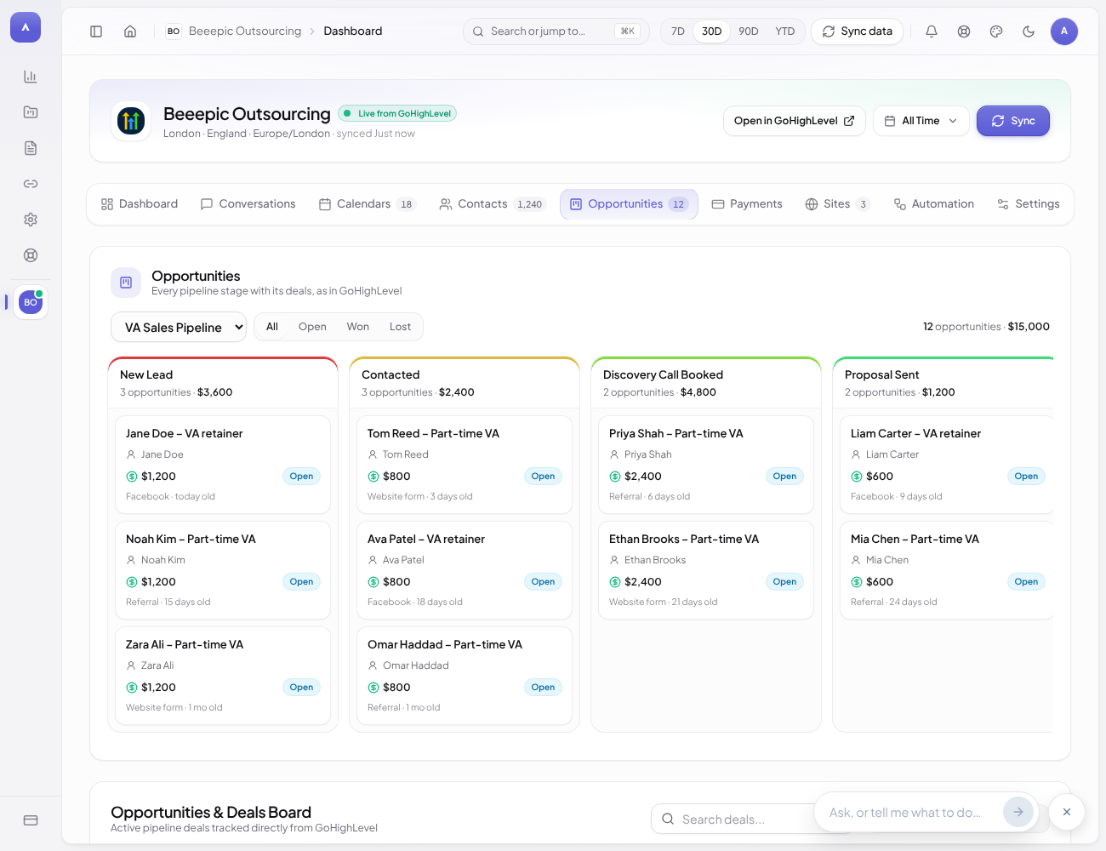
Task: Open documents sidebar icon
Action: pyautogui.click(x=31, y=148)
